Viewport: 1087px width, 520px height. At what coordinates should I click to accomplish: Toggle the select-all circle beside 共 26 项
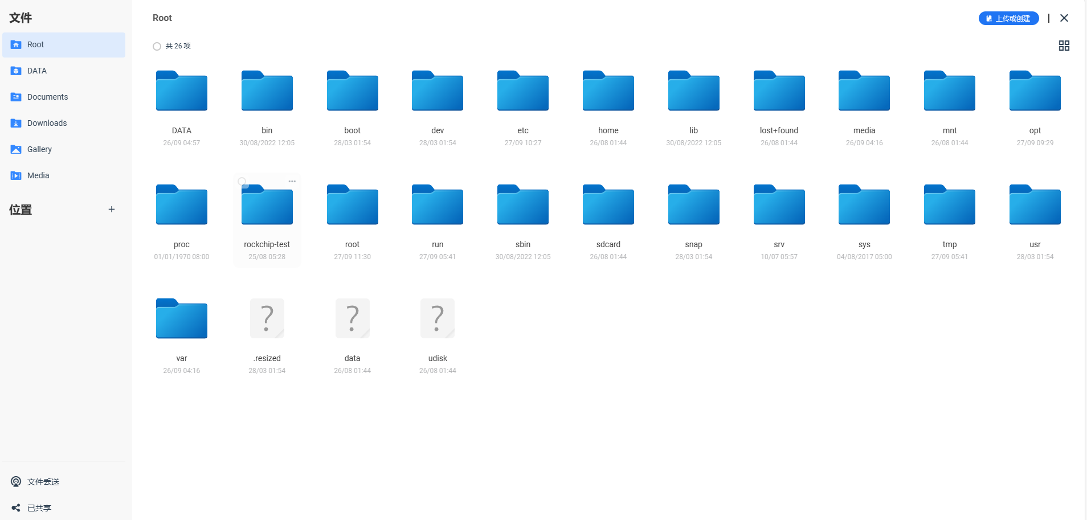tap(157, 46)
